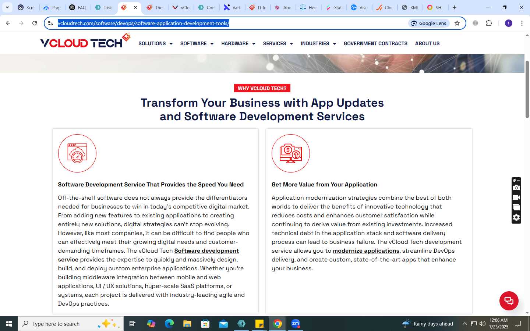Viewport: 530px width, 331px height.
Task: Click the Software Development Service speed heading
Action: tap(151, 185)
